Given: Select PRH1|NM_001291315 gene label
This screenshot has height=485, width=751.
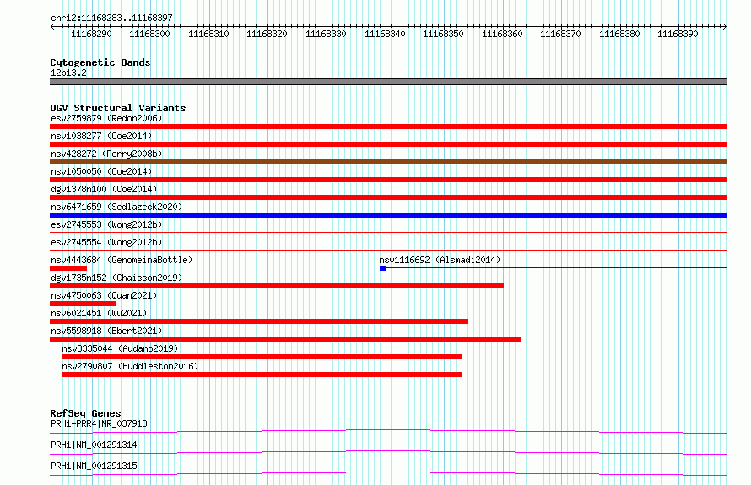Looking at the screenshot, I should (94, 466).
